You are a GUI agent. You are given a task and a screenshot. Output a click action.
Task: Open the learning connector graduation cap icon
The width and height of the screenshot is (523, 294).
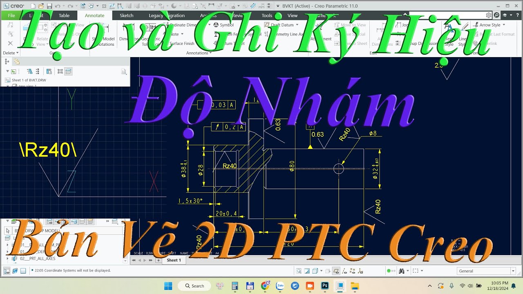pyautogui.click(x=505, y=15)
